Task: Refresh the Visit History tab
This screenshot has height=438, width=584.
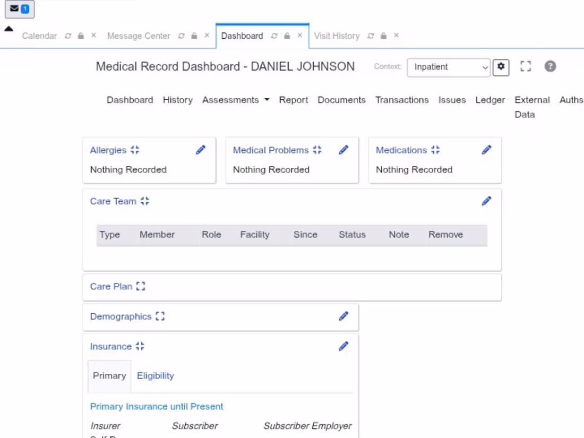Action: (x=371, y=36)
